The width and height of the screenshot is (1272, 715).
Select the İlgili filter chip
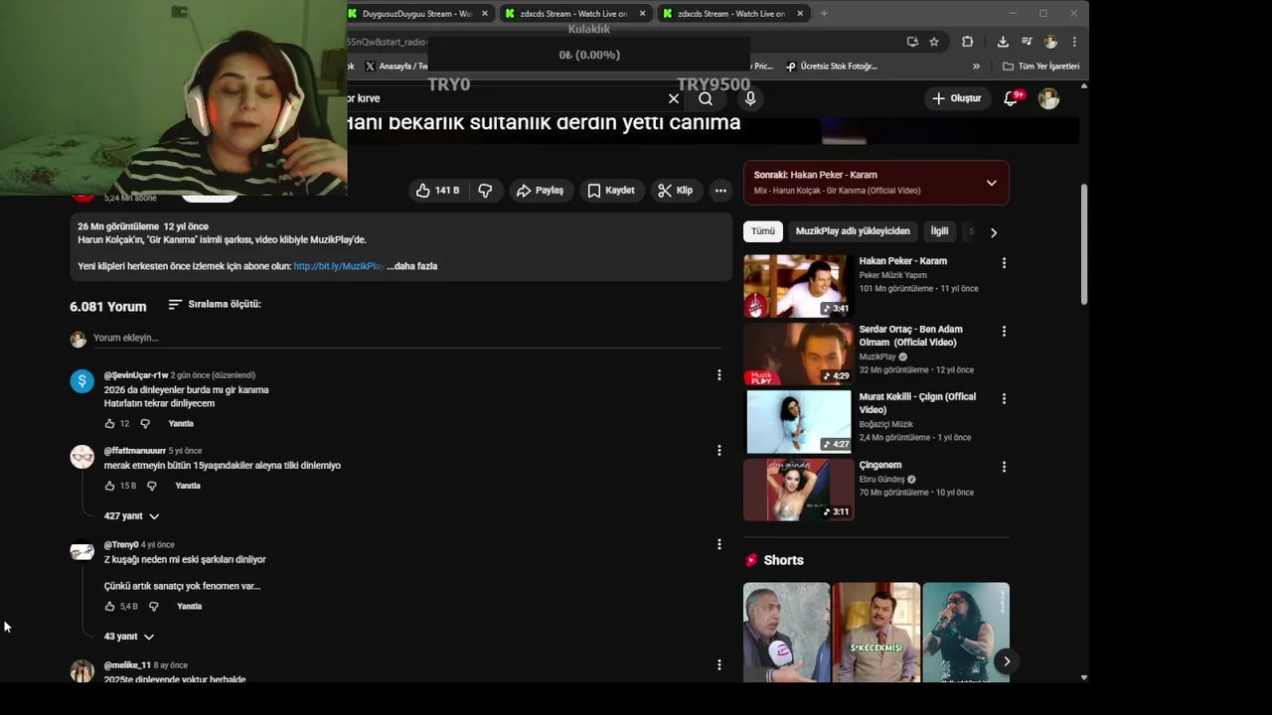(x=939, y=231)
